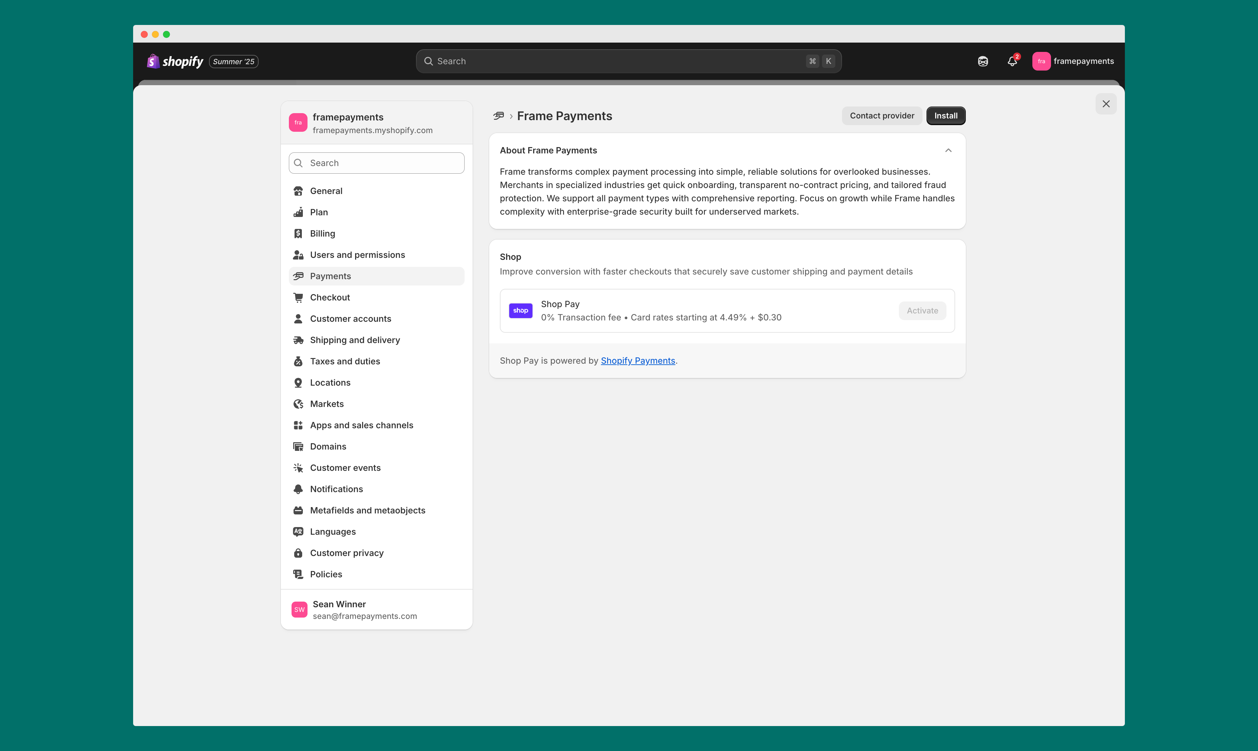Image resolution: width=1258 pixels, height=751 pixels.
Task: Click the Markets globe icon
Action: [x=298, y=404]
